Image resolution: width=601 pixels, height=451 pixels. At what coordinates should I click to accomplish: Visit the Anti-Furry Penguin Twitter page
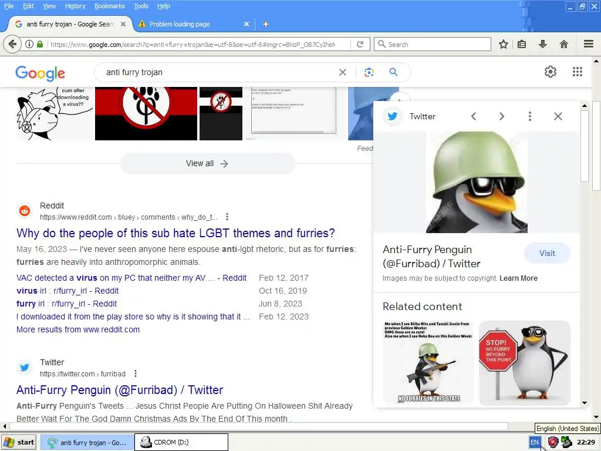coord(547,253)
